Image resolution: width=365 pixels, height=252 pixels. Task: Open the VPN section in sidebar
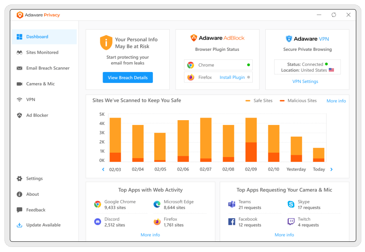[x=31, y=100]
